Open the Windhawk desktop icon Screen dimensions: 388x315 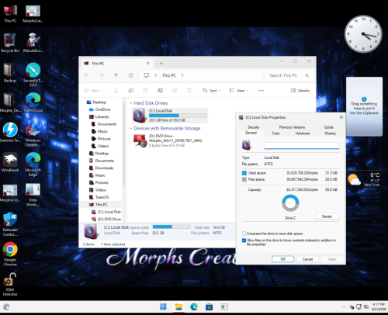pyautogui.click(x=10, y=162)
